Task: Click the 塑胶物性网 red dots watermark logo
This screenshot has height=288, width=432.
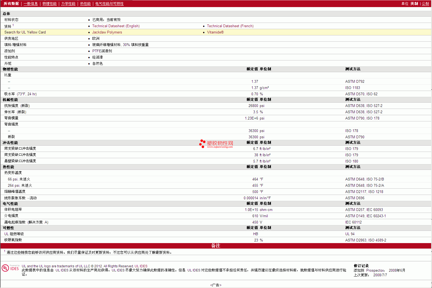Action: click(x=202, y=143)
